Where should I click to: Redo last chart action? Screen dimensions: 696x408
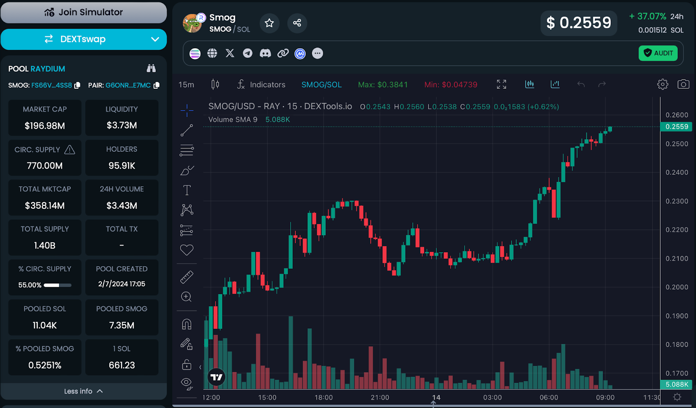[602, 84]
